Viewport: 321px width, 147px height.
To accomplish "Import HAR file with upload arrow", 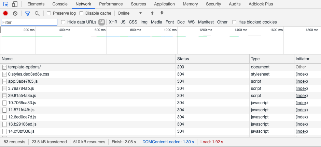I will click(x=152, y=13).
